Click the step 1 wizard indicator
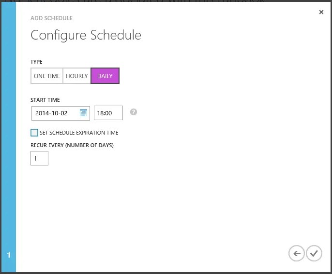 click(9, 255)
